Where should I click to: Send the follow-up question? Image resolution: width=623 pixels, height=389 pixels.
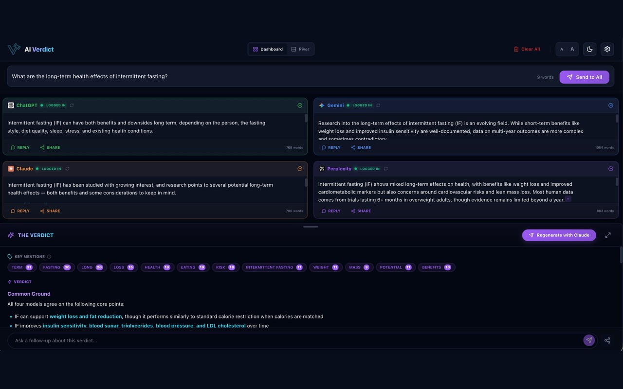589,340
